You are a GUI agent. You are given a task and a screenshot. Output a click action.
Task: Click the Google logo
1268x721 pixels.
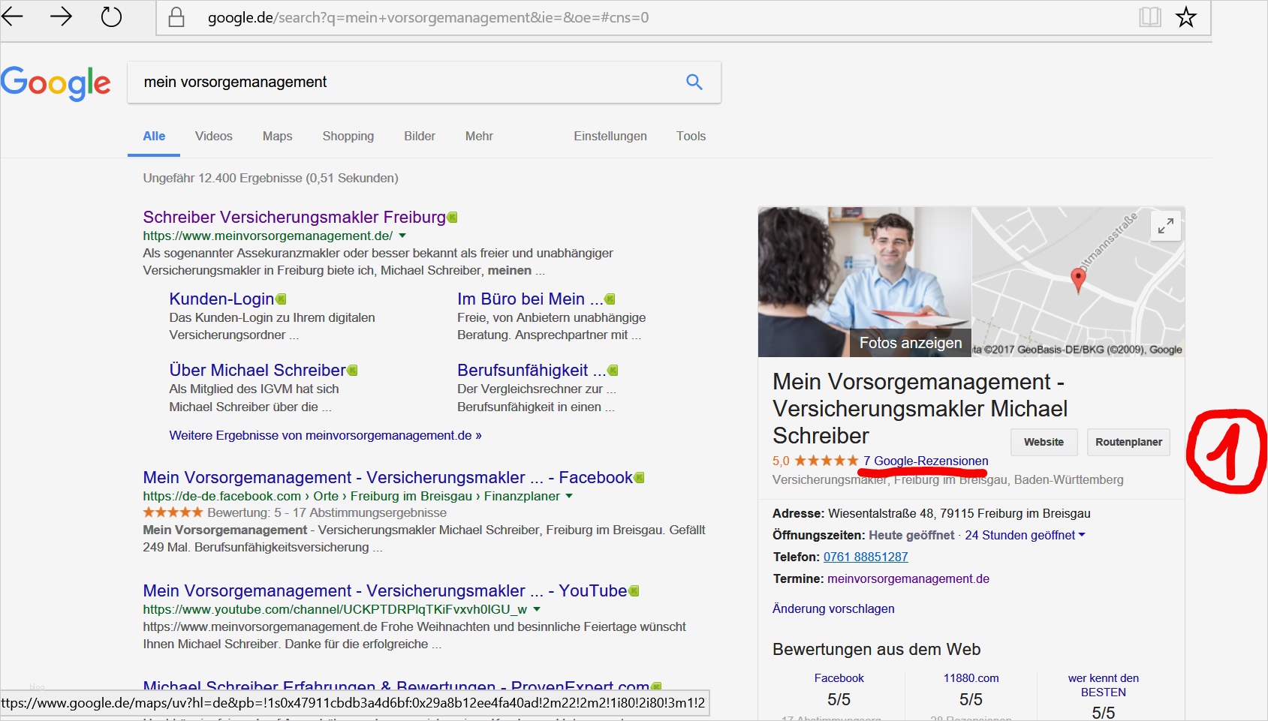56,83
